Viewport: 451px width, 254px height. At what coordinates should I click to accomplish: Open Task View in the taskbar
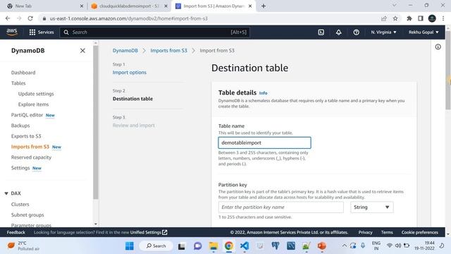click(x=182, y=246)
